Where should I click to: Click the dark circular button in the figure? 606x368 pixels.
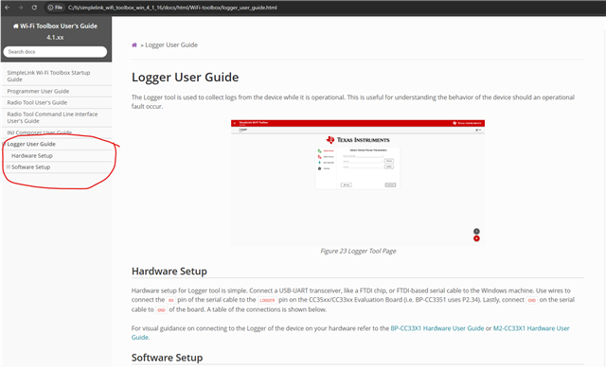point(476,232)
